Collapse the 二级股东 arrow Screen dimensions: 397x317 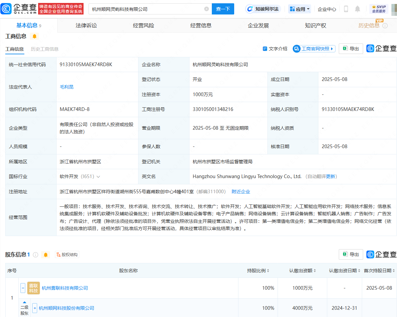click(x=24, y=302)
